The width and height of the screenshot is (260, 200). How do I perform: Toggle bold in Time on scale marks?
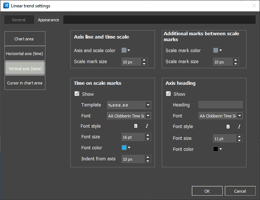[x=136, y=126]
